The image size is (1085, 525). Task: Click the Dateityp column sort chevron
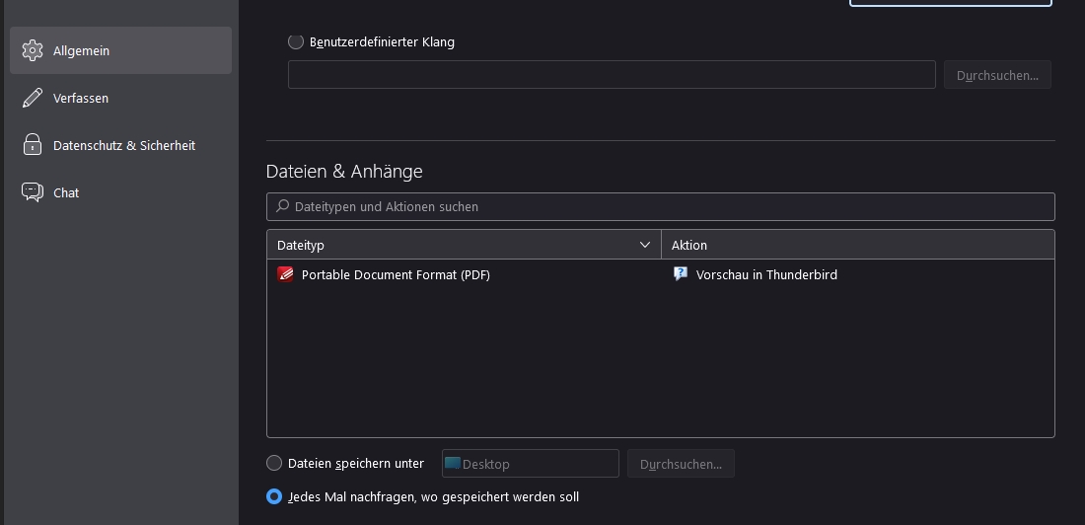(x=645, y=245)
